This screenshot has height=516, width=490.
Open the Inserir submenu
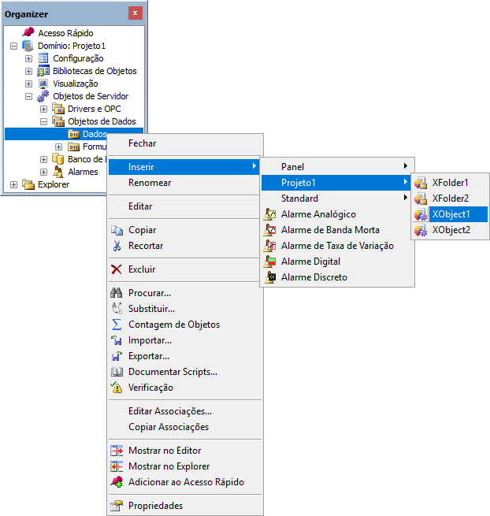pyautogui.click(x=184, y=167)
